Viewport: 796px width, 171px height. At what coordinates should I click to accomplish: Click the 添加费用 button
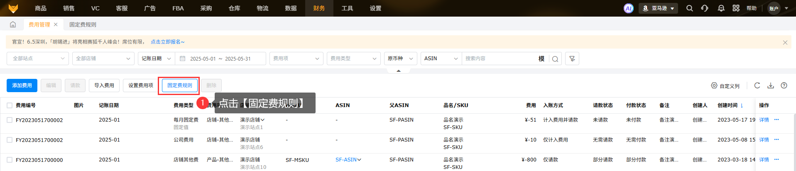pyautogui.click(x=22, y=85)
